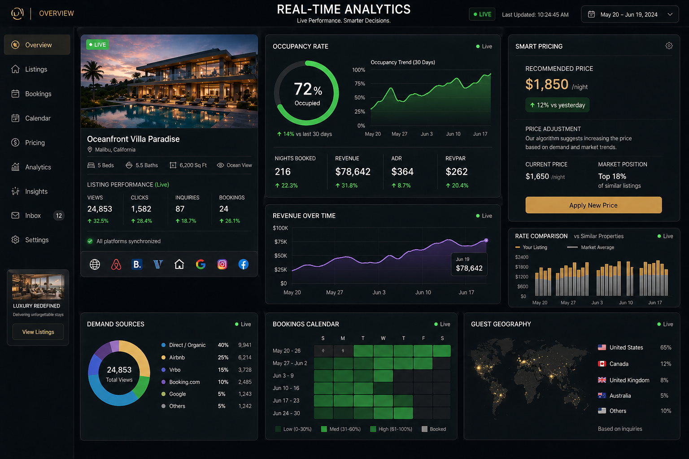Click the Guest Geography Live indicator
The image size is (689, 459).
tap(665, 324)
